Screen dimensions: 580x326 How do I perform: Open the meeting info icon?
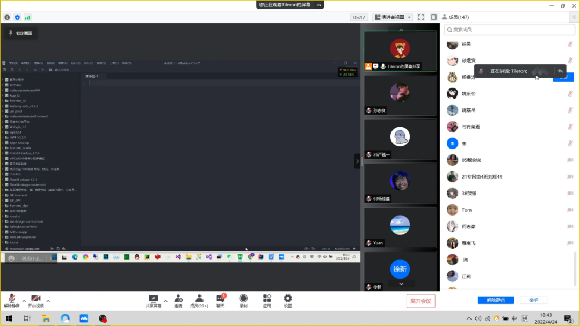[x=7, y=17]
